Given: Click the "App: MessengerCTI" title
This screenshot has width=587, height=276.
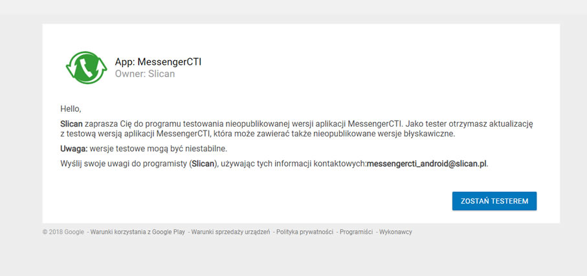Looking at the screenshot, I should 158,62.
